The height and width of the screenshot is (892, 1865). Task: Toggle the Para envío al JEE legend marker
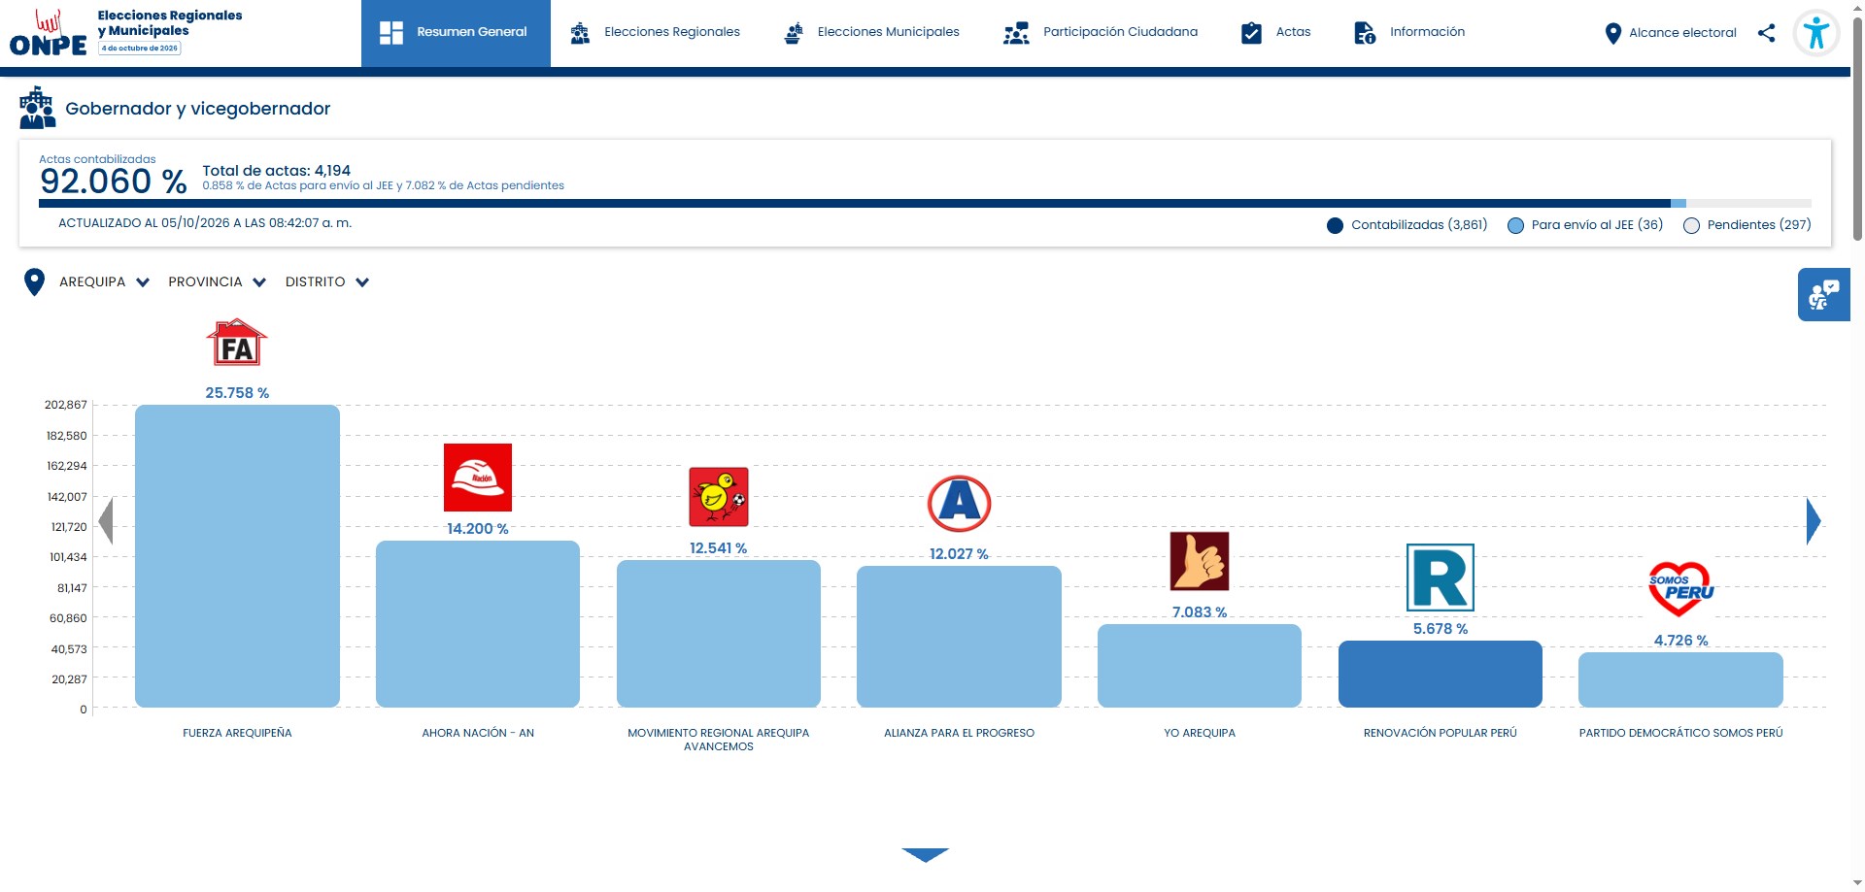point(1515,225)
